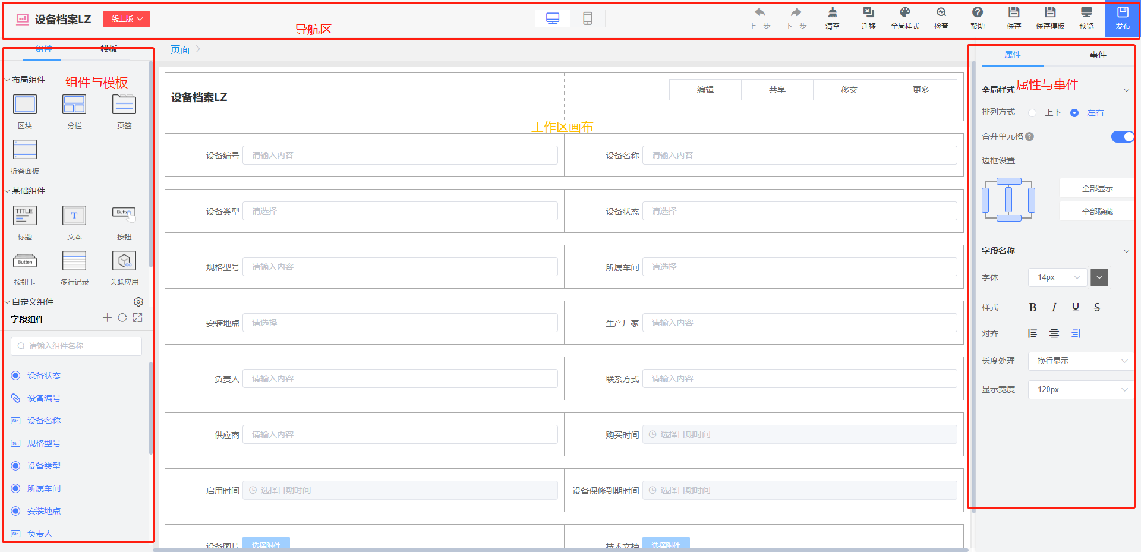Viewport: 1141px width, 552px height.
Task: Switch to mobile device preview icon
Action: [587, 19]
